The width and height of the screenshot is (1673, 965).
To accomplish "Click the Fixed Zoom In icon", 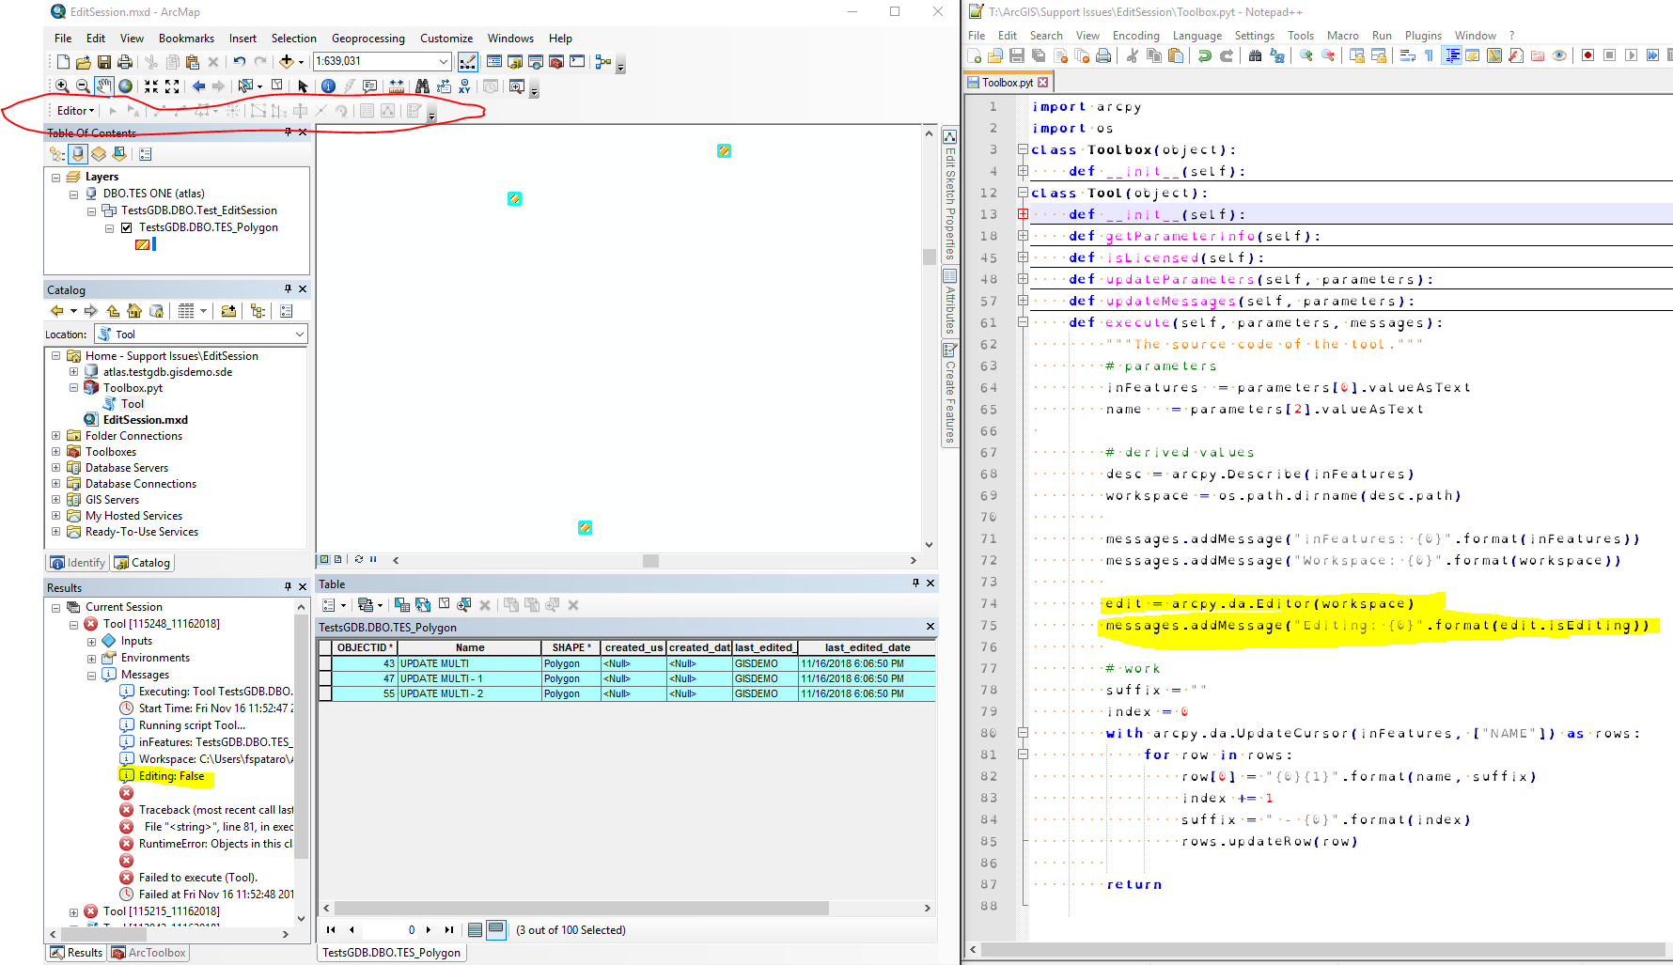I will tap(151, 86).
